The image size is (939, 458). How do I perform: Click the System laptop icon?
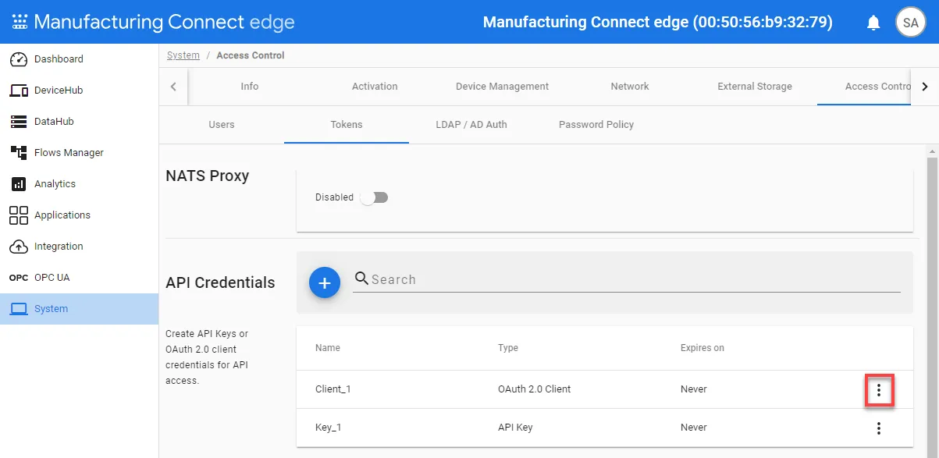[x=19, y=309]
